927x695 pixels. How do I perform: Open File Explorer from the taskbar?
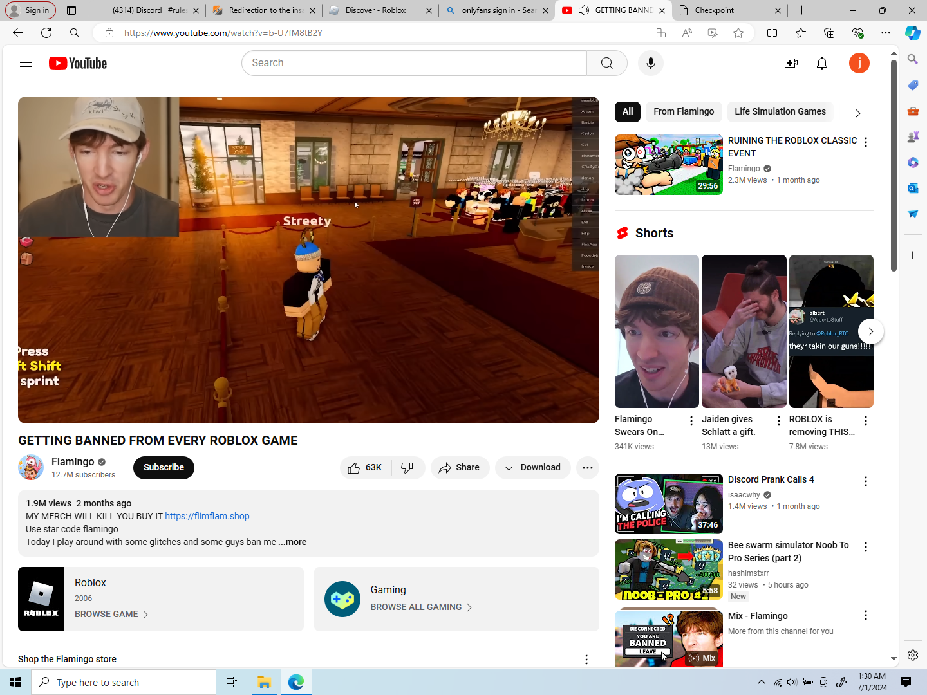point(264,682)
